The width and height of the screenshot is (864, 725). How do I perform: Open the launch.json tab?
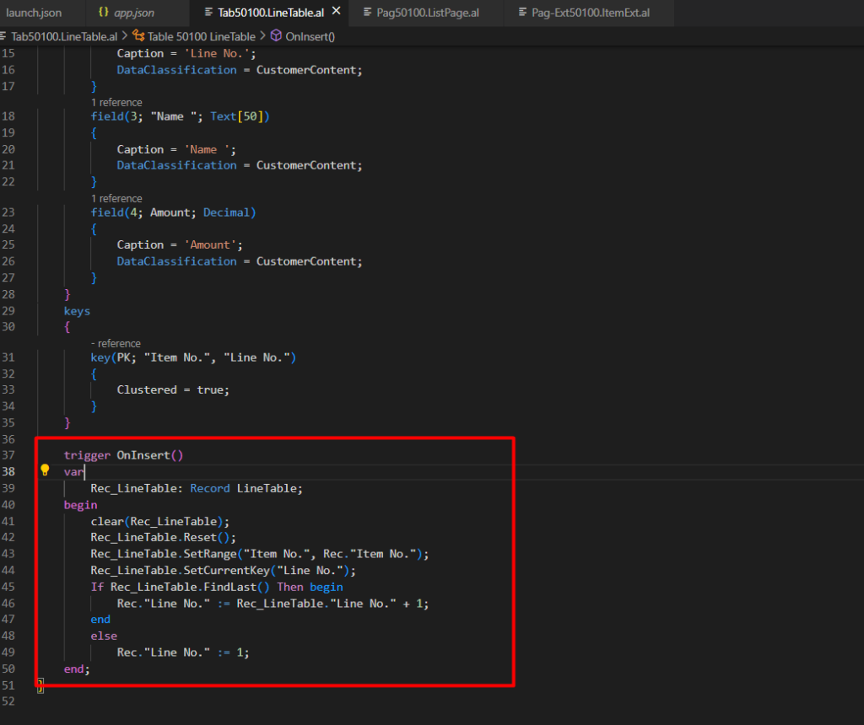(x=33, y=13)
